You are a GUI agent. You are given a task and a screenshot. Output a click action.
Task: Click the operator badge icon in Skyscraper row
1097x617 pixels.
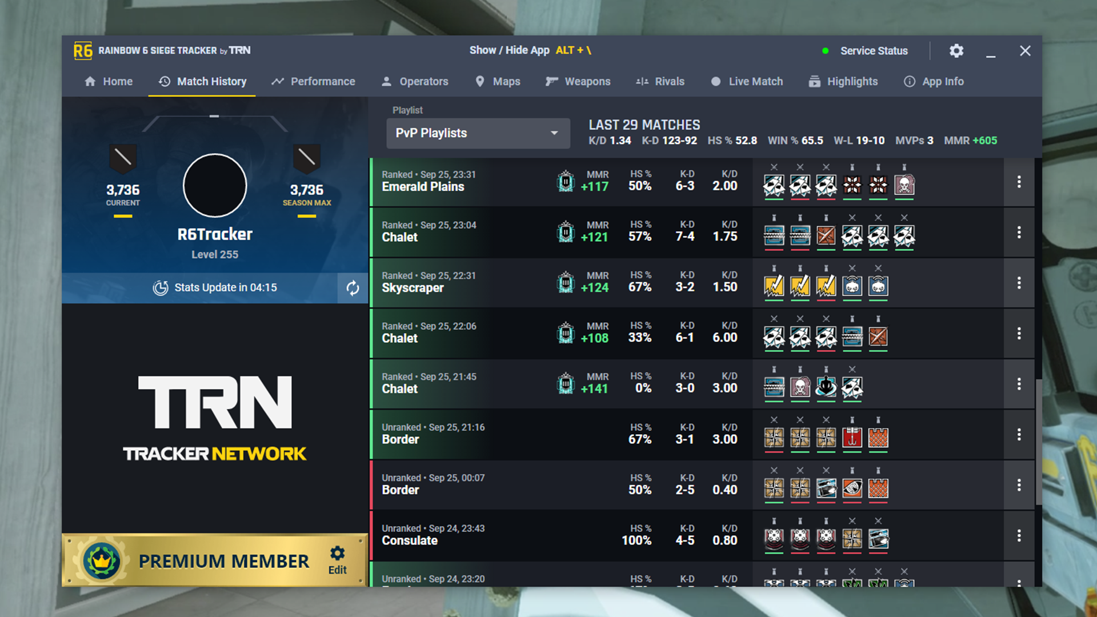coord(775,286)
